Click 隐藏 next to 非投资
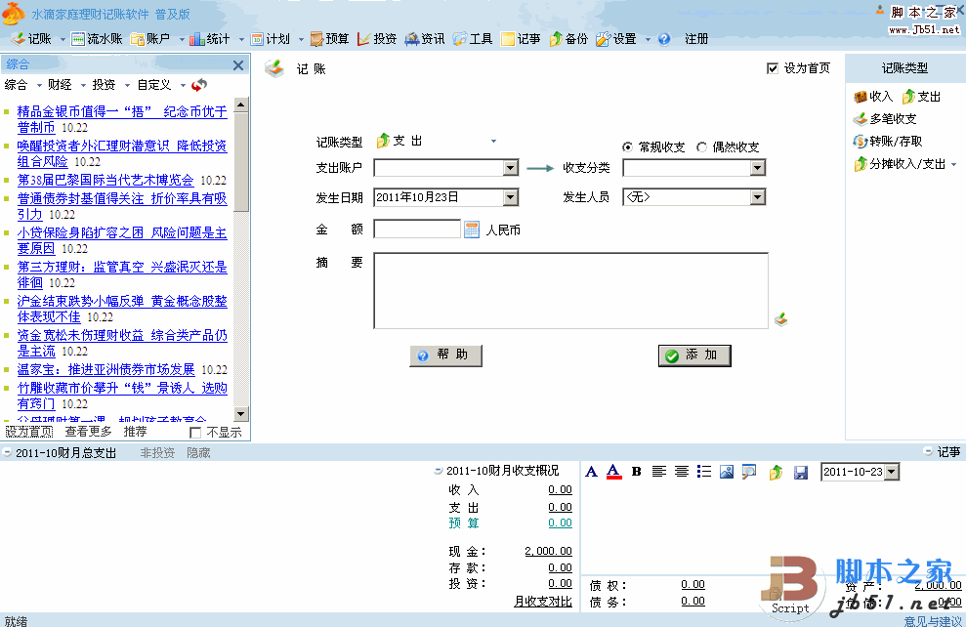The width and height of the screenshot is (966, 627). pyautogui.click(x=198, y=453)
